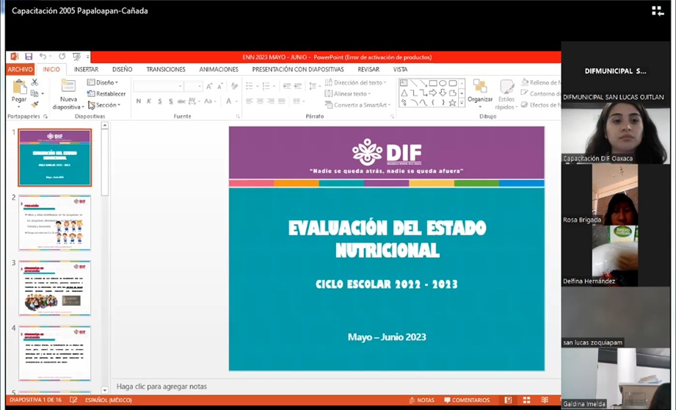676x410 pixels.
Task: Select right arrow shape in shapes gallery
Action: pyautogui.click(x=433, y=93)
